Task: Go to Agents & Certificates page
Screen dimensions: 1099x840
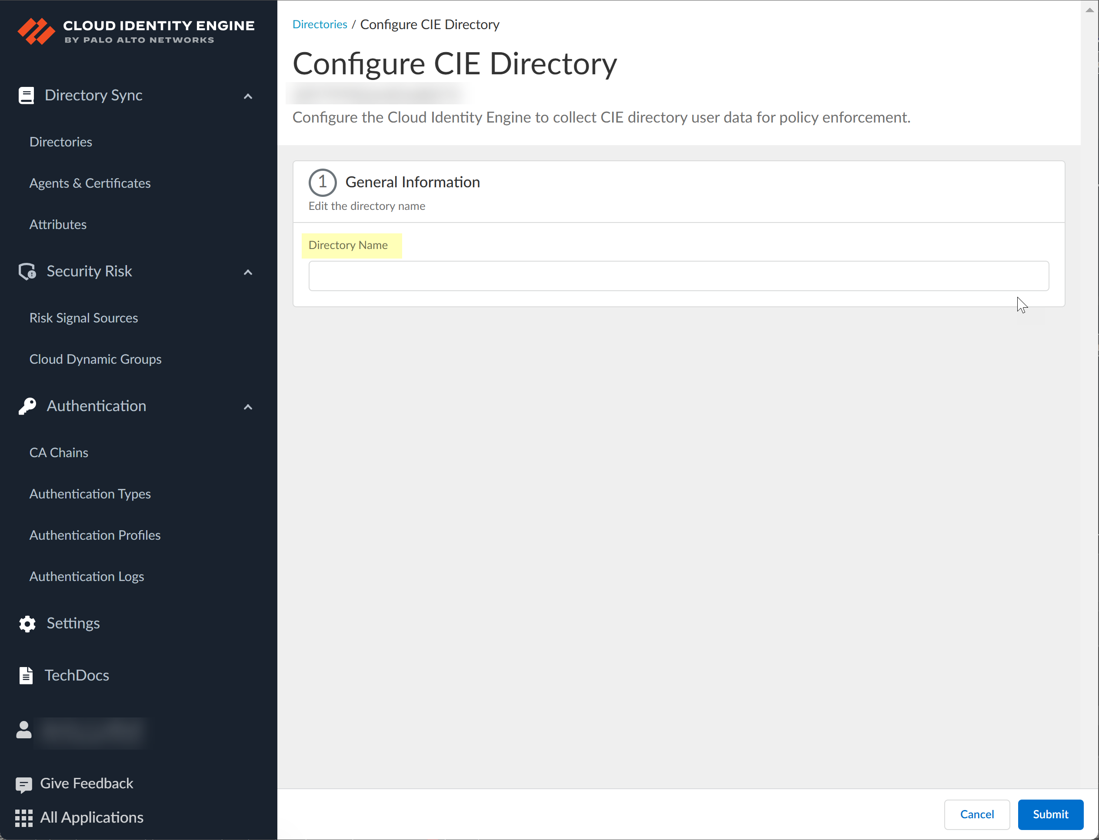Action: [x=90, y=183]
